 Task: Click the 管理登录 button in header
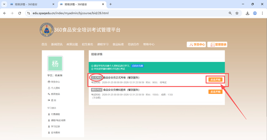(x=218, y=44)
